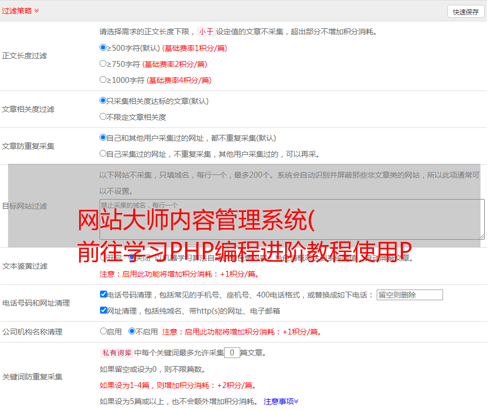488x411 pixels.
Task: Select 自己和其他用户采集过的网址 no-repeat option
Action: (103, 138)
